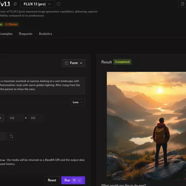The image size is (186, 186).
Task: Click into the prompt text area
Action: click(x=43, y=86)
